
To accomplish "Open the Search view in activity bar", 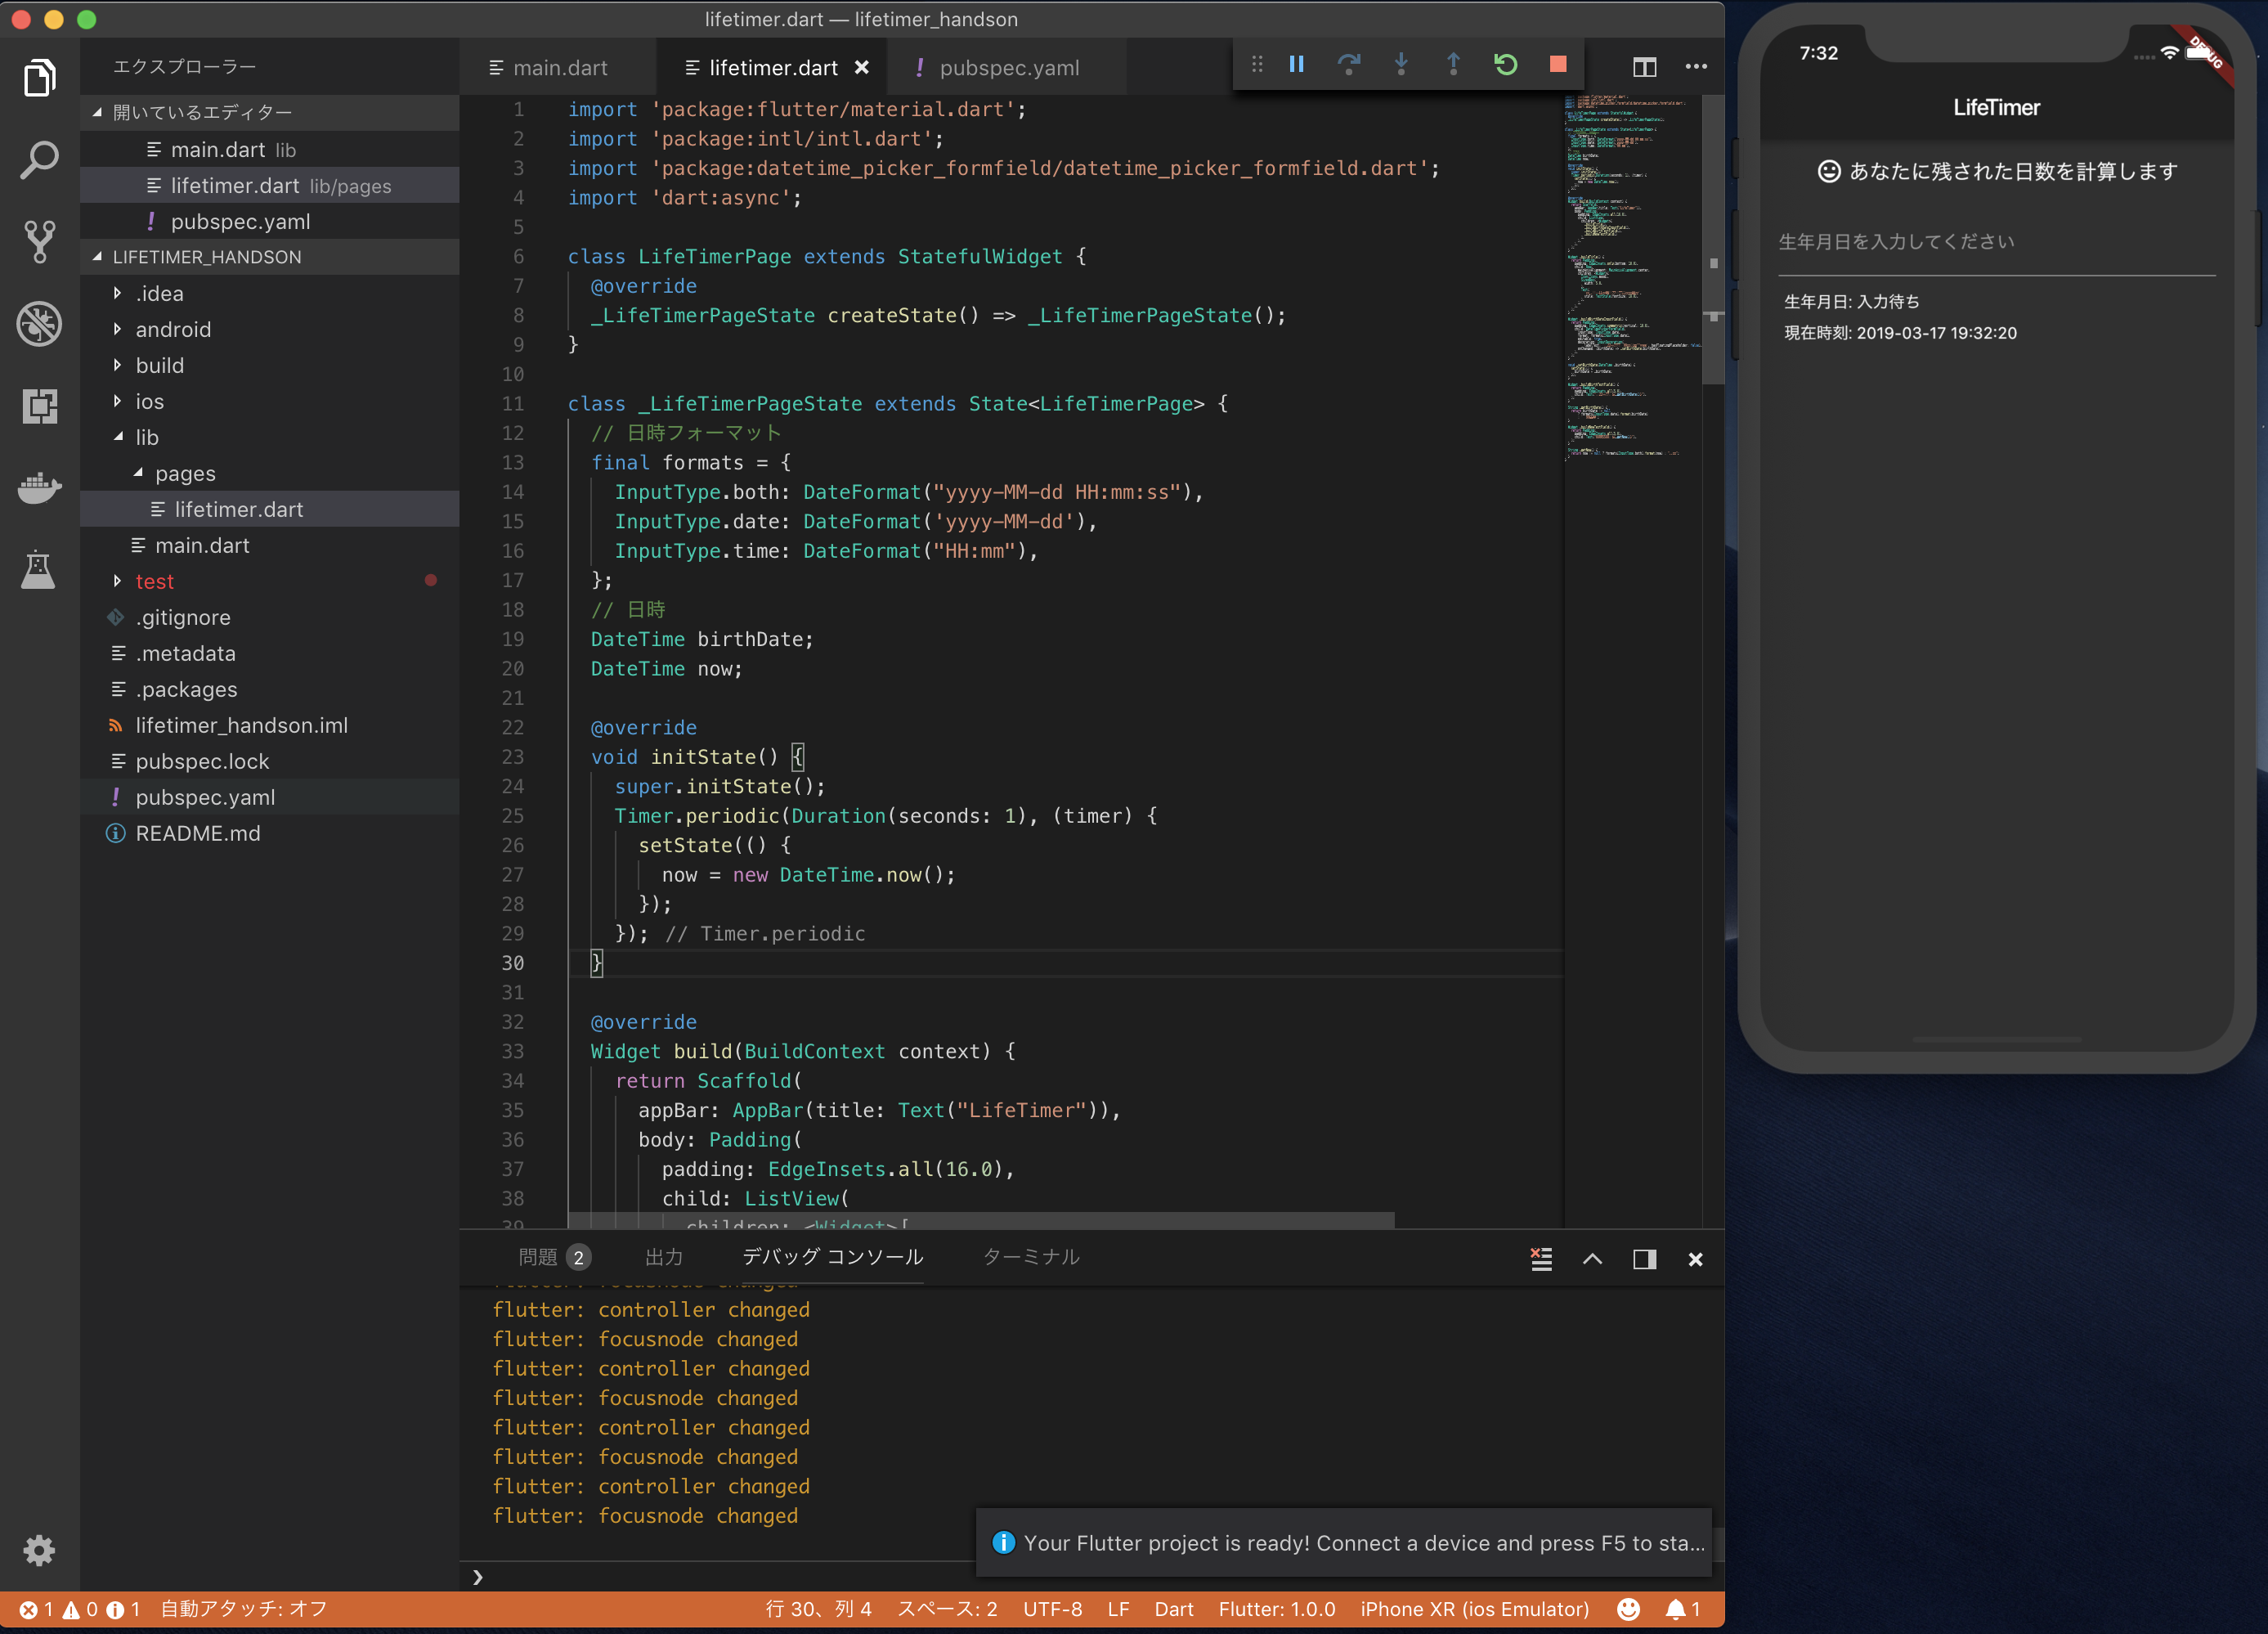I will [39, 160].
